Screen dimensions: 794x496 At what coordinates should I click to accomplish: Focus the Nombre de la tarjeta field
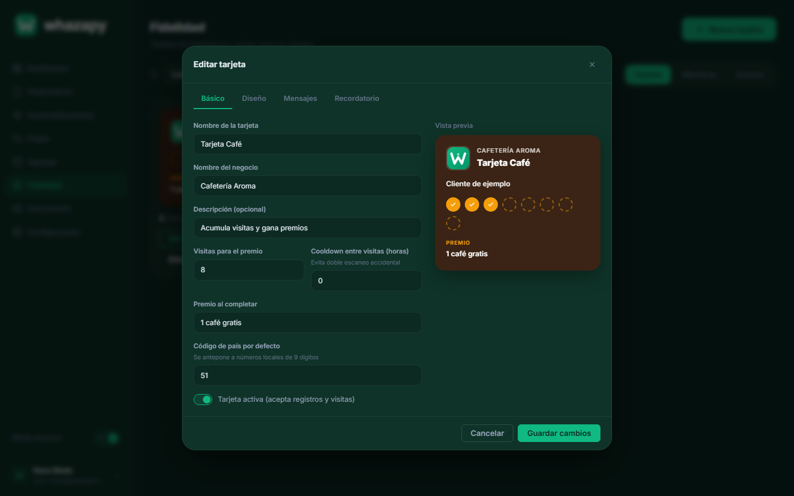coord(308,144)
